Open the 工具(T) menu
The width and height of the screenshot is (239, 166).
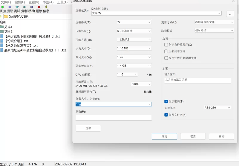[x=62, y=2]
